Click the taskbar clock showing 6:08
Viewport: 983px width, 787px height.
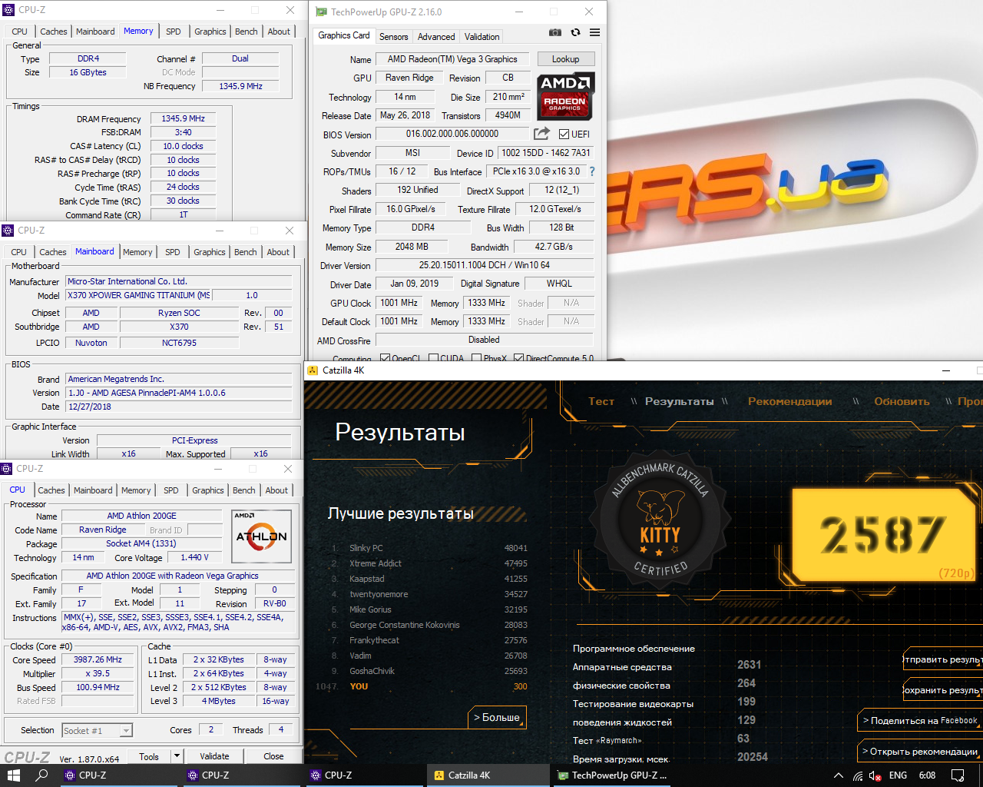pos(928,775)
